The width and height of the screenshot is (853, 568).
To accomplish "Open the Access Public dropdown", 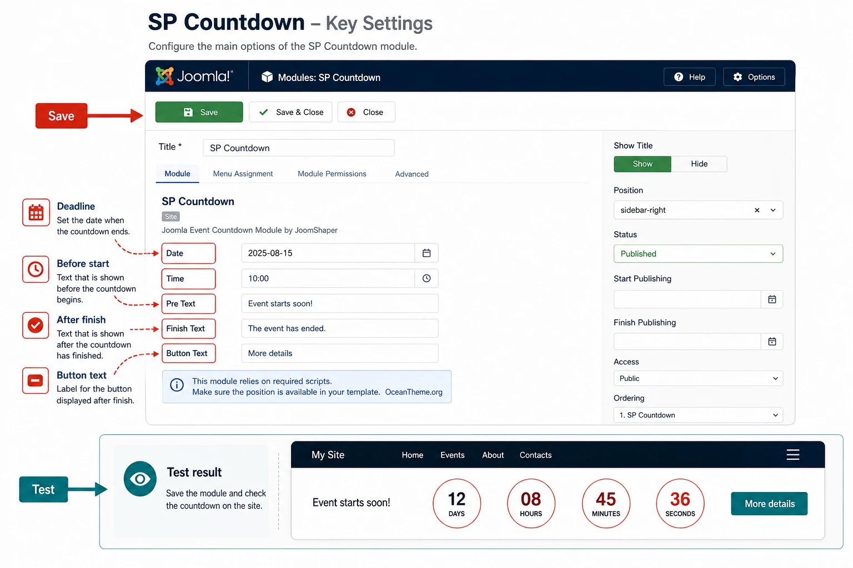I will click(698, 378).
